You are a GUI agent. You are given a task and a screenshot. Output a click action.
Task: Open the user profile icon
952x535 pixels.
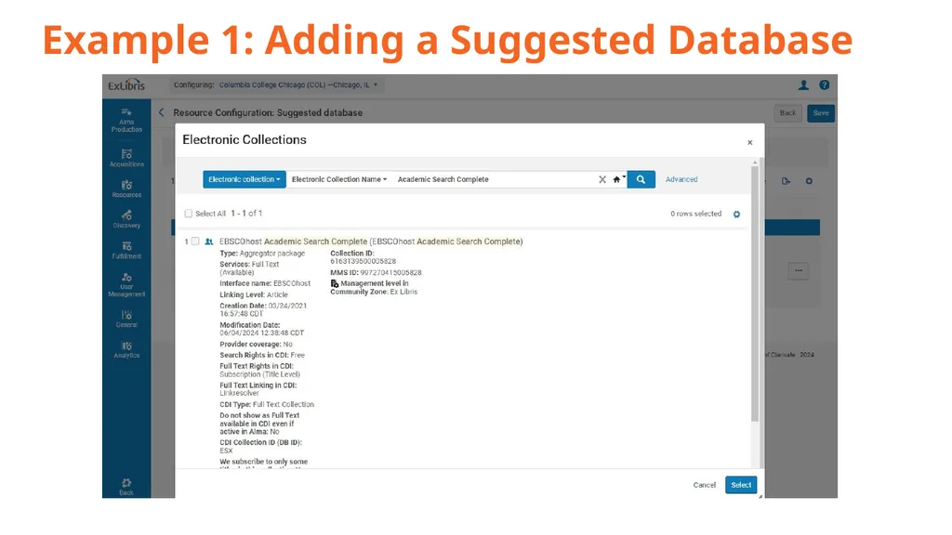click(x=803, y=85)
